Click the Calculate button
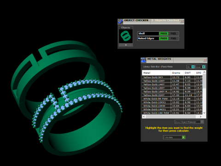 pyautogui.click(x=174, y=137)
